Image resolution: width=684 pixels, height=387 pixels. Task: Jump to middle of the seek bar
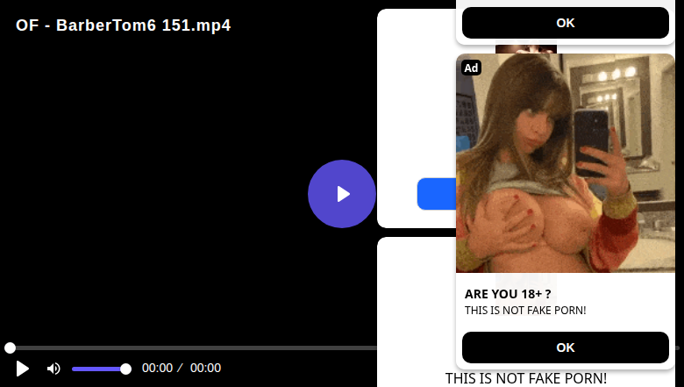coord(192,348)
